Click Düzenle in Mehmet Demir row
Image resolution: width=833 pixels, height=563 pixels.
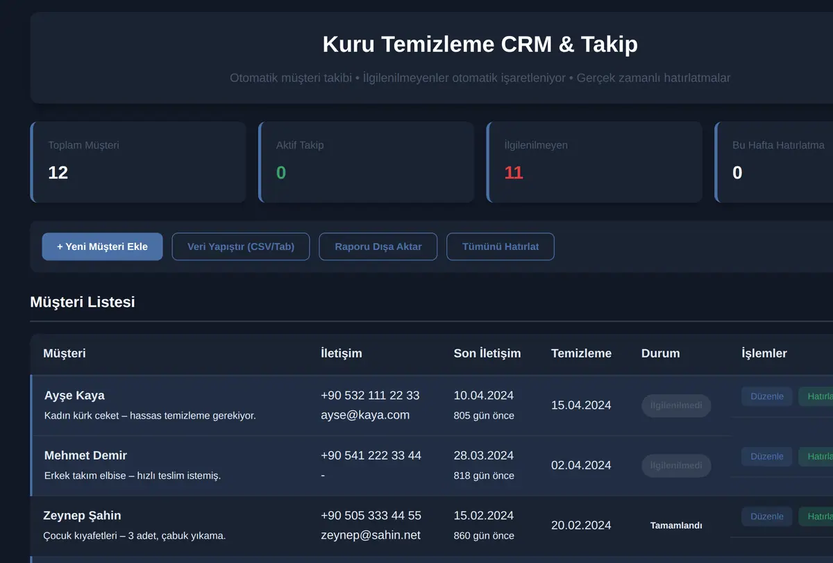pos(767,456)
